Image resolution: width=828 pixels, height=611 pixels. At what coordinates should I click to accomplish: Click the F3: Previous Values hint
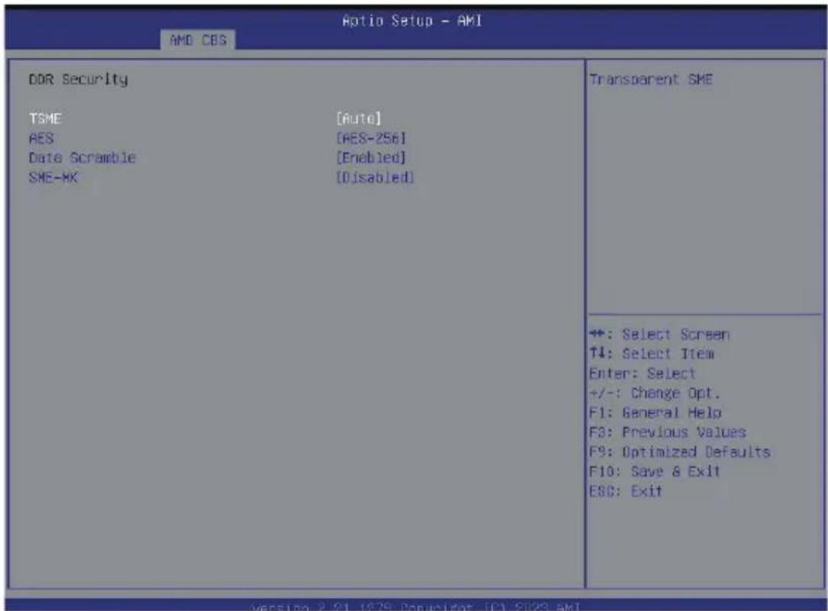point(668,432)
